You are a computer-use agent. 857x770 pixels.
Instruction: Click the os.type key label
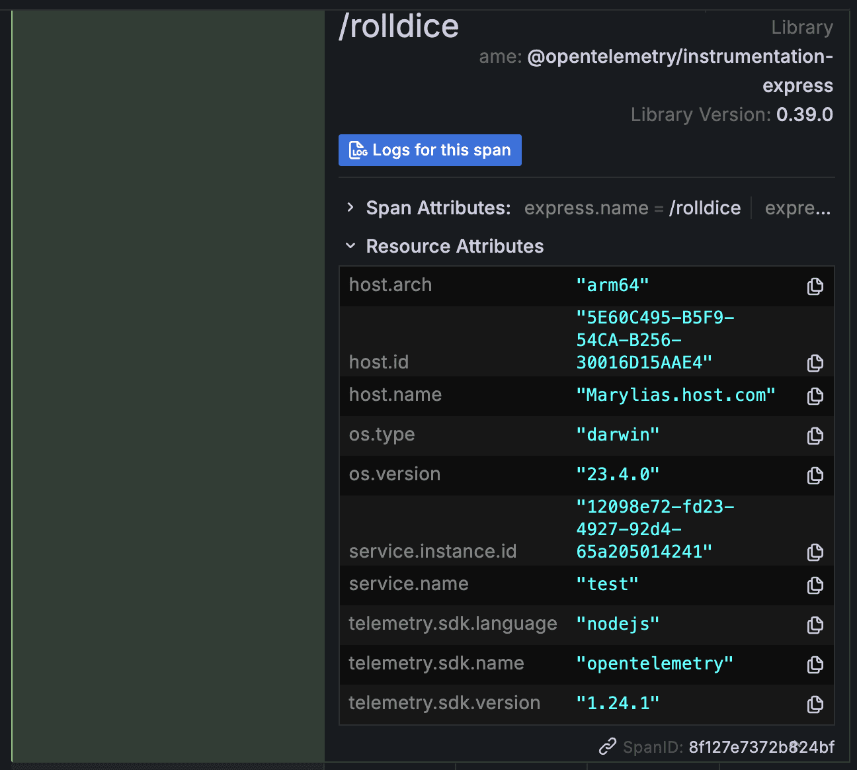tap(382, 435)
